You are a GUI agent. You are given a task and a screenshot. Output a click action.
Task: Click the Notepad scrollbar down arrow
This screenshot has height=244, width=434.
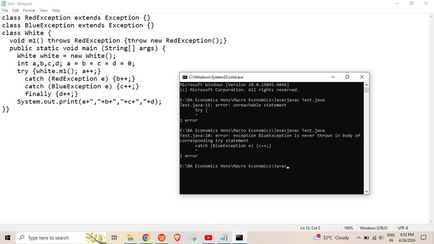point(431,221)
